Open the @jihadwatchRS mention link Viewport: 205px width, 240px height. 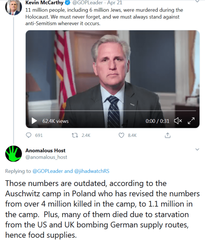[91, 171]
